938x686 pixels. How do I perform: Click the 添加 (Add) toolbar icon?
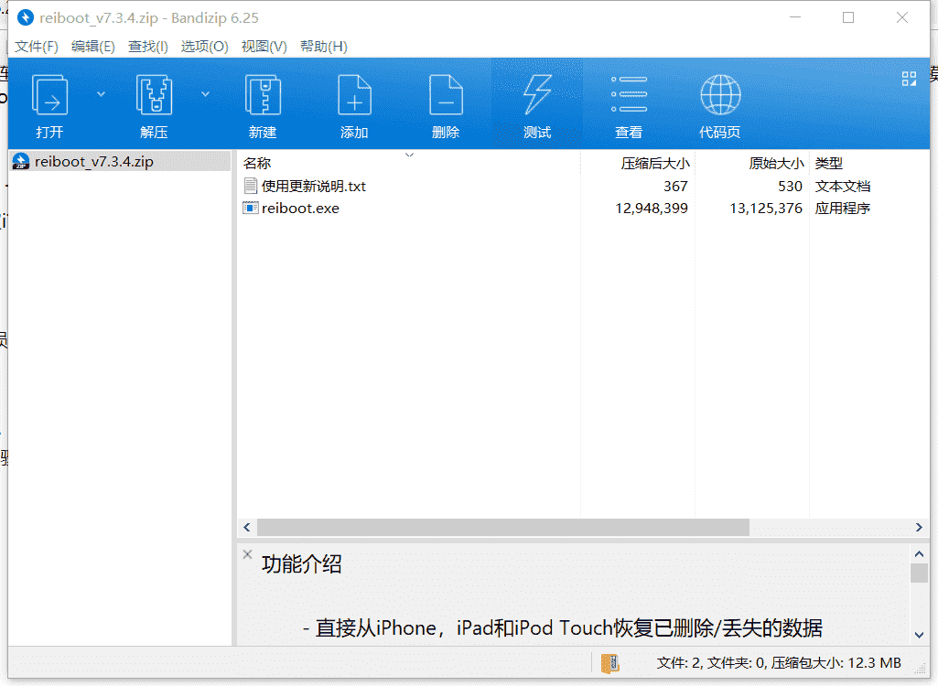354,96
